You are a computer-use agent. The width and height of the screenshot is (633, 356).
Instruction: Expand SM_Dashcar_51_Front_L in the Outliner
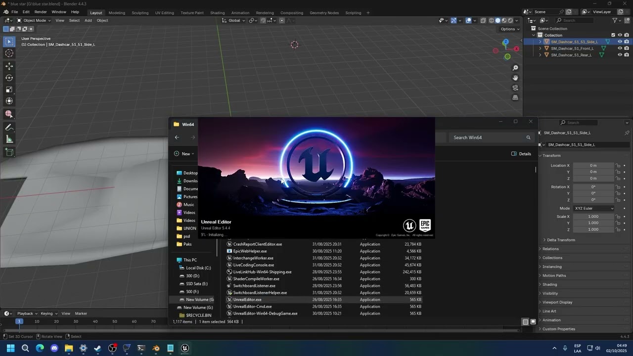540,48
